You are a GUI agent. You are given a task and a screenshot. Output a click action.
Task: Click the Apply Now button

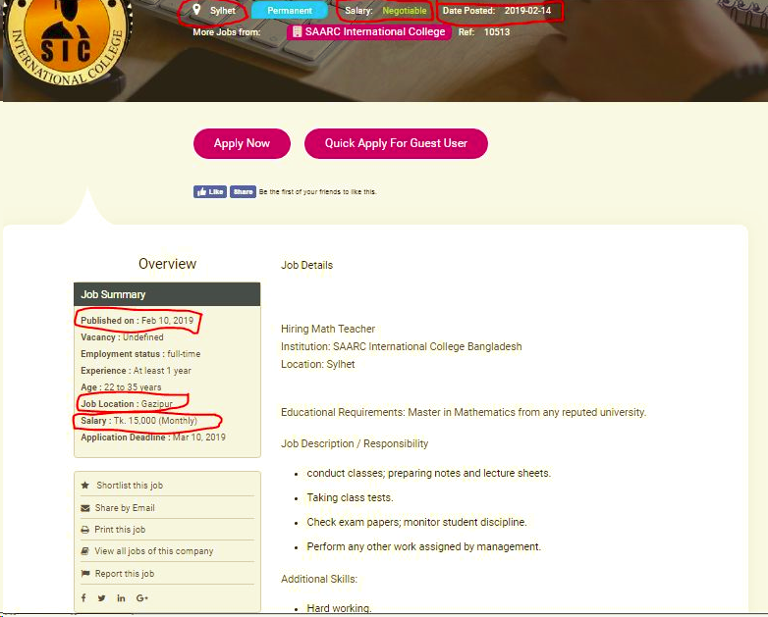242,143
